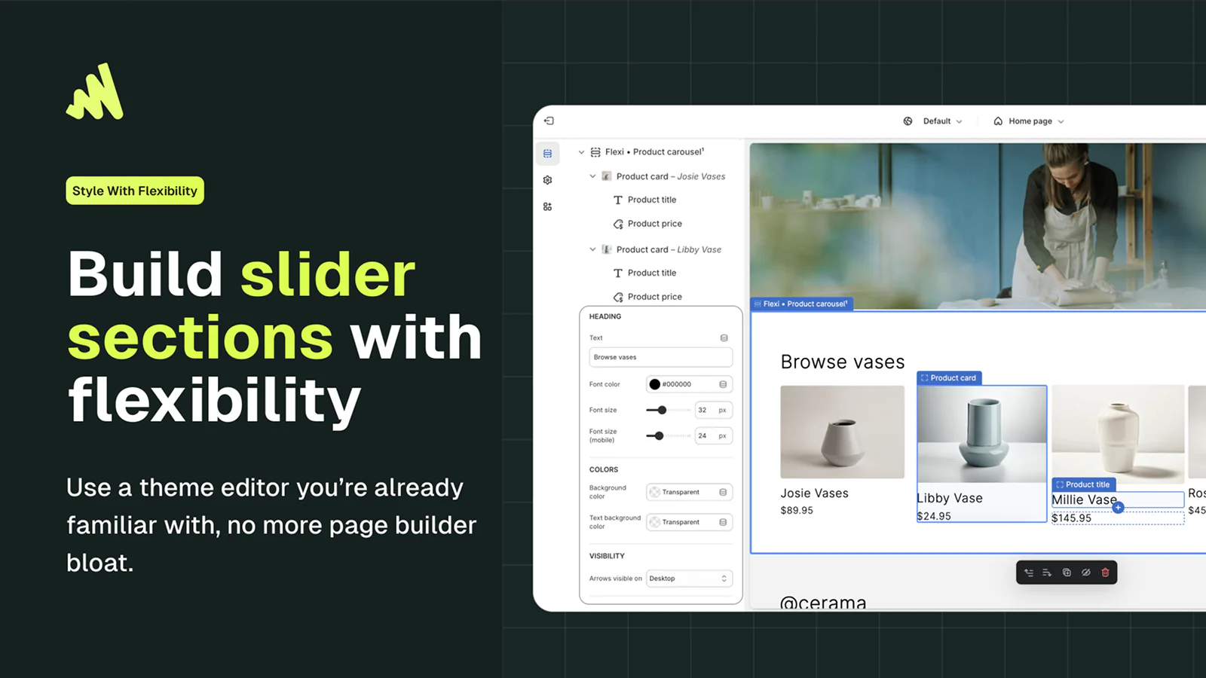
Task: Click the Millie Vase product title
Action: tap(1084, 499)
